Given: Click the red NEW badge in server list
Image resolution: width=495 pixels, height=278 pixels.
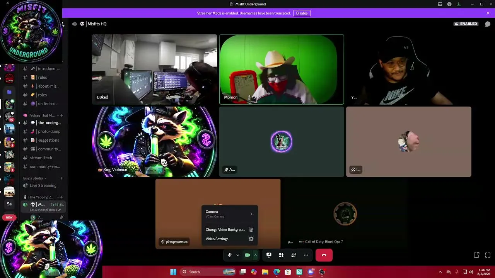Looking at the screenshot, I should pos(9,217).
